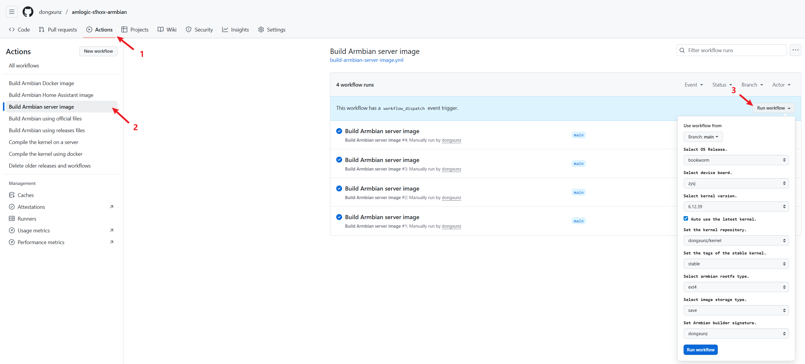The image size is (805, 364).
Task: Open the OS Release bookworm dropdown
Action: pyautogui.click(x=736, y=160)
